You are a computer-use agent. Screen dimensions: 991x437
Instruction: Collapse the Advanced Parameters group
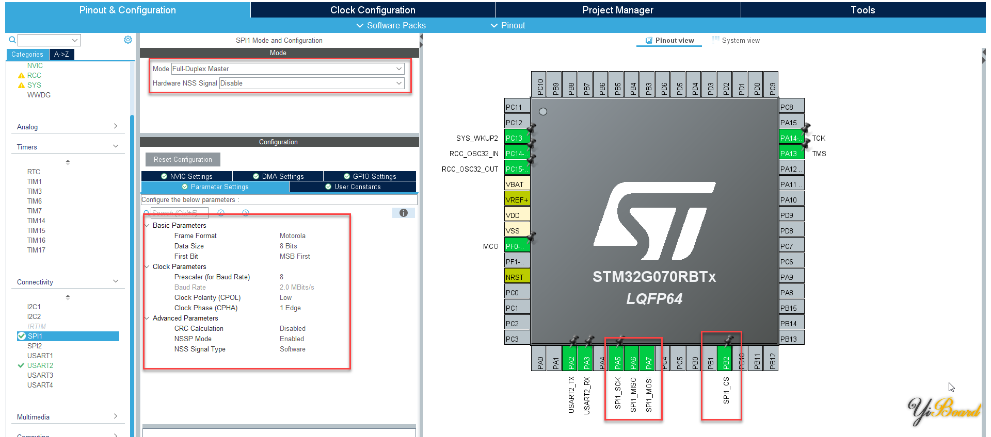(x=147, y=318)
